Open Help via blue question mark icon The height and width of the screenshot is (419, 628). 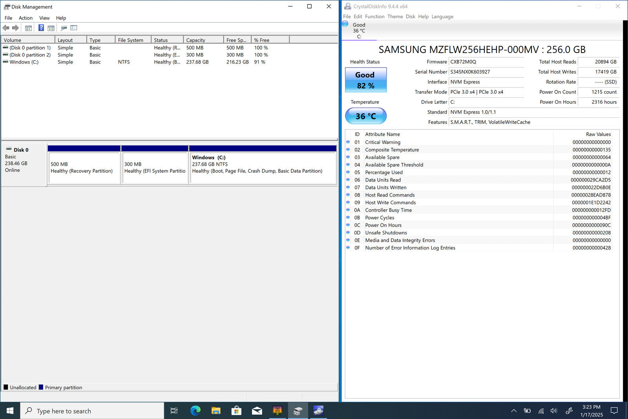(x=41, y=28)
